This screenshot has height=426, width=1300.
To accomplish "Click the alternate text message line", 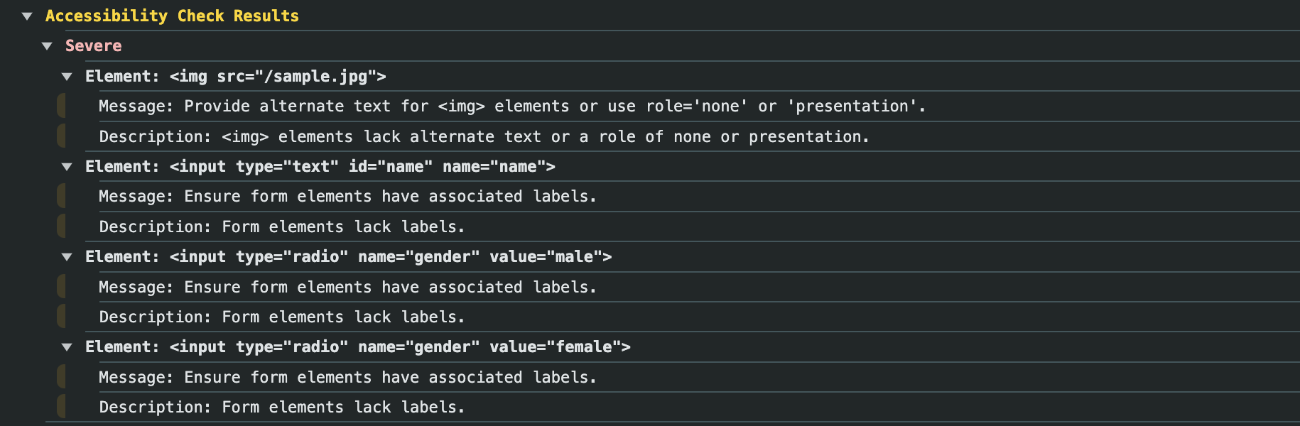I will point(512,106).
